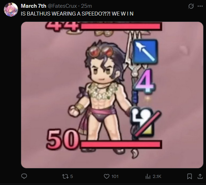Click the repost icon with 5 reposts
This screenshot has height=185, width=206.
[65, 176]
